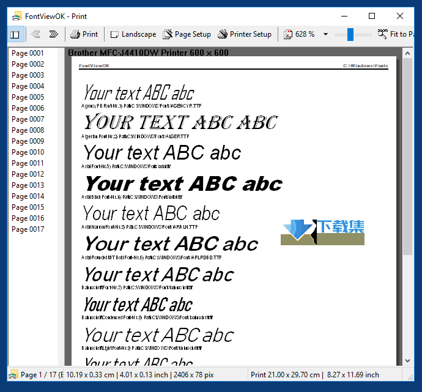Go to the next page arrows
Screen dimensions: 422x392
pos(54,34)
